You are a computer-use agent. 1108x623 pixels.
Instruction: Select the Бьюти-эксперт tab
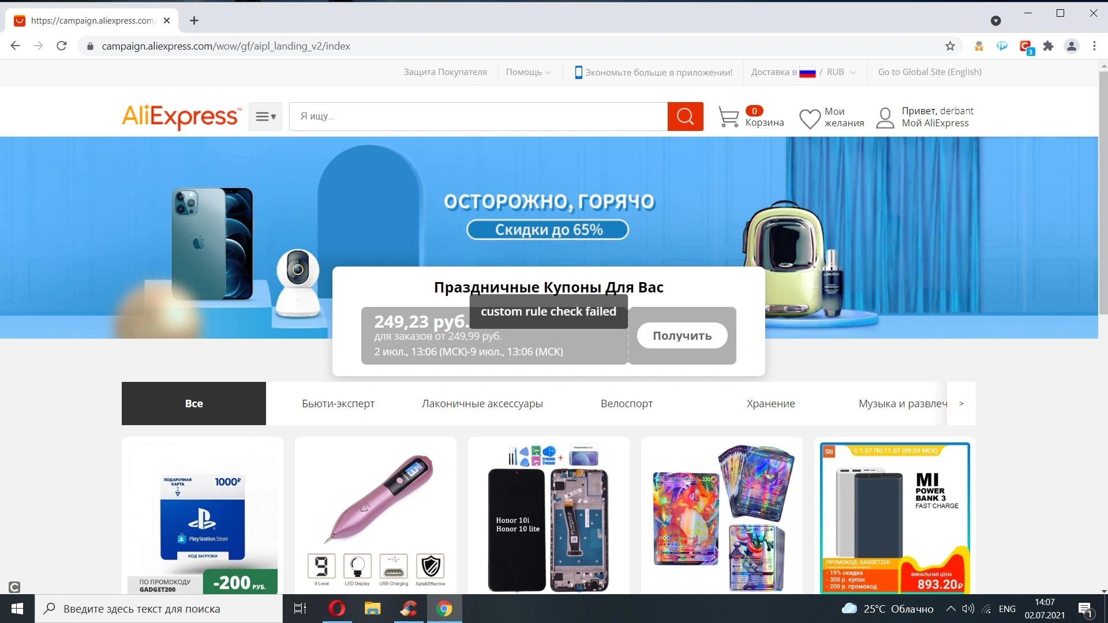[338, 403]
